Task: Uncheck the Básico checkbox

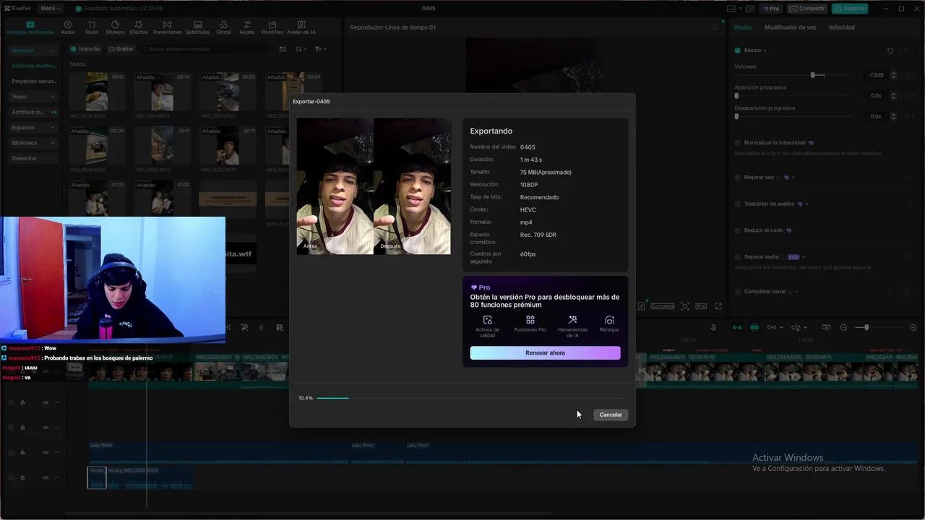Action: (737, 51)
